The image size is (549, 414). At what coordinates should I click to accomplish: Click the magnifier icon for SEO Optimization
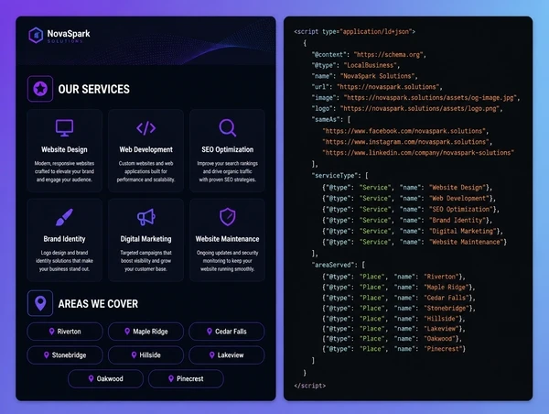(x=228, y=128)
